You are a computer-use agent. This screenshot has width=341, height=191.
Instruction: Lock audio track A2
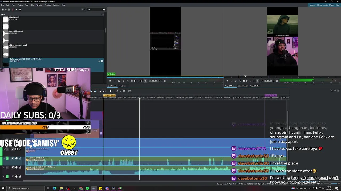(20, 167)
